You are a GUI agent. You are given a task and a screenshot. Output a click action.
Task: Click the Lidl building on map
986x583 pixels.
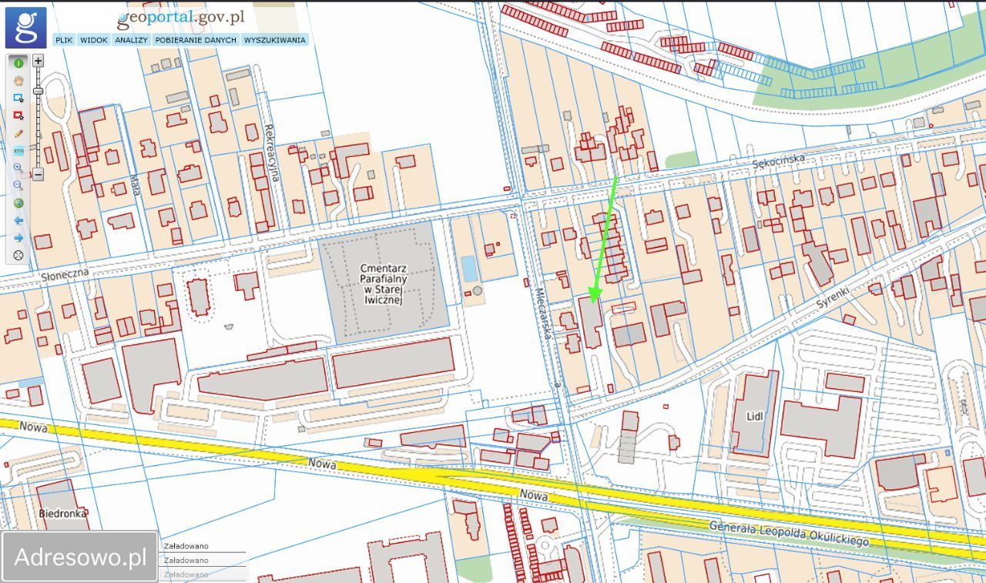pos(754,414)
